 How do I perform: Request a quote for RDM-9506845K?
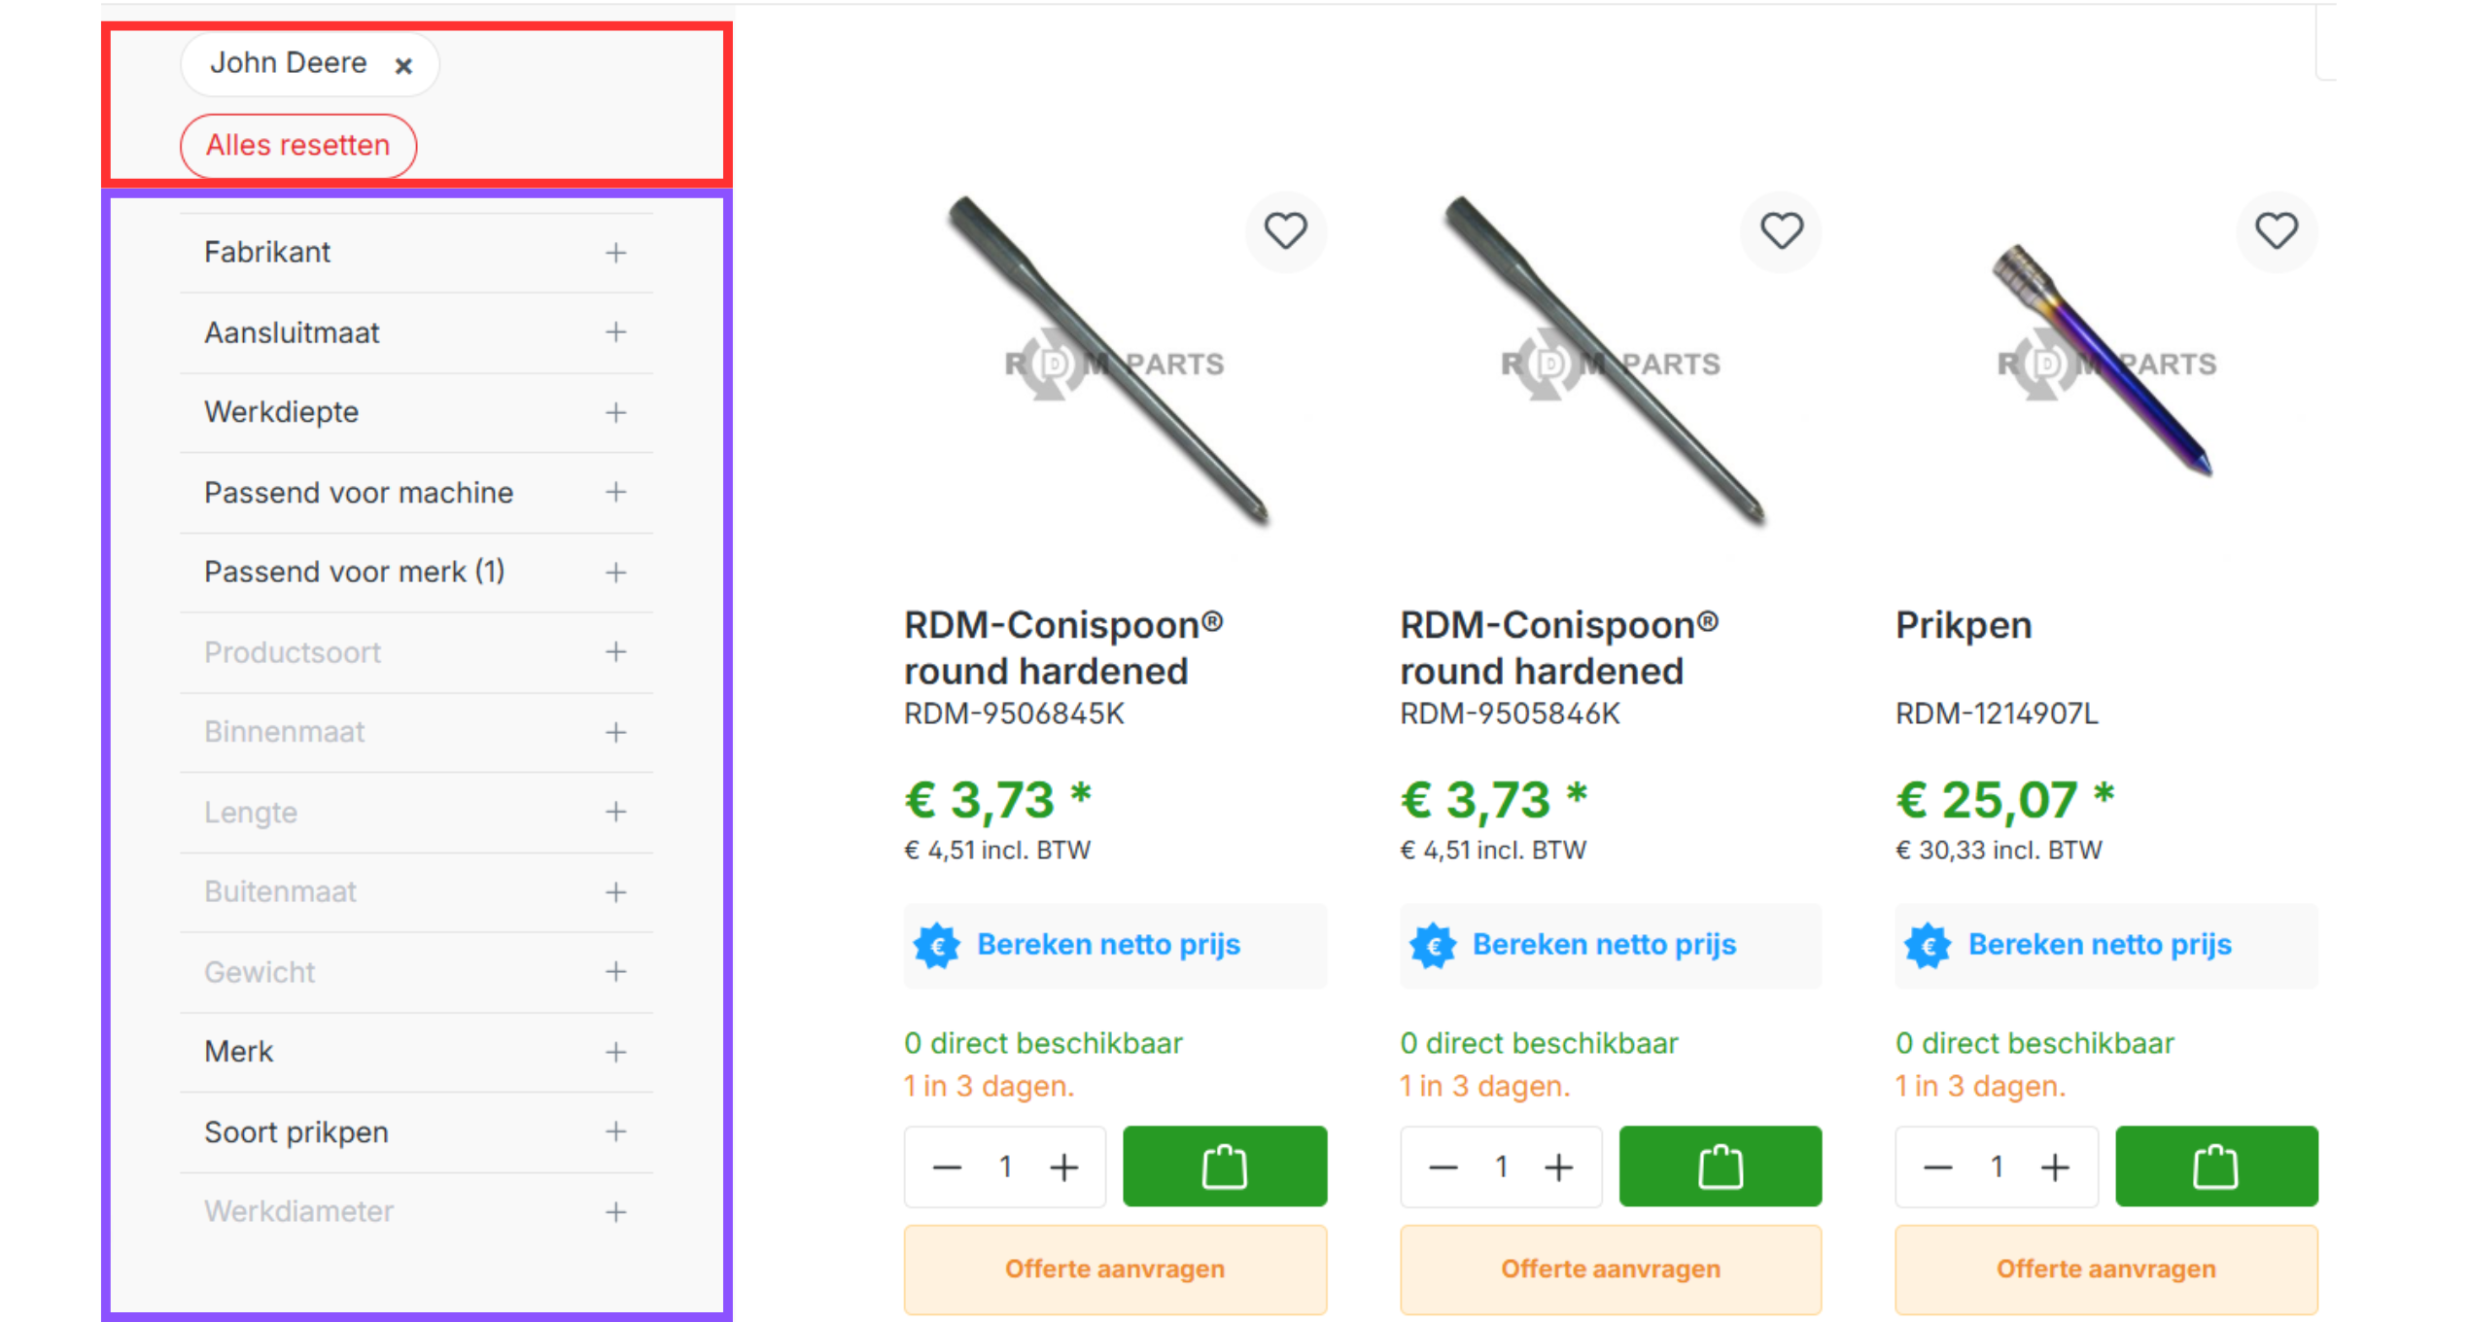click(1115, 1269)
